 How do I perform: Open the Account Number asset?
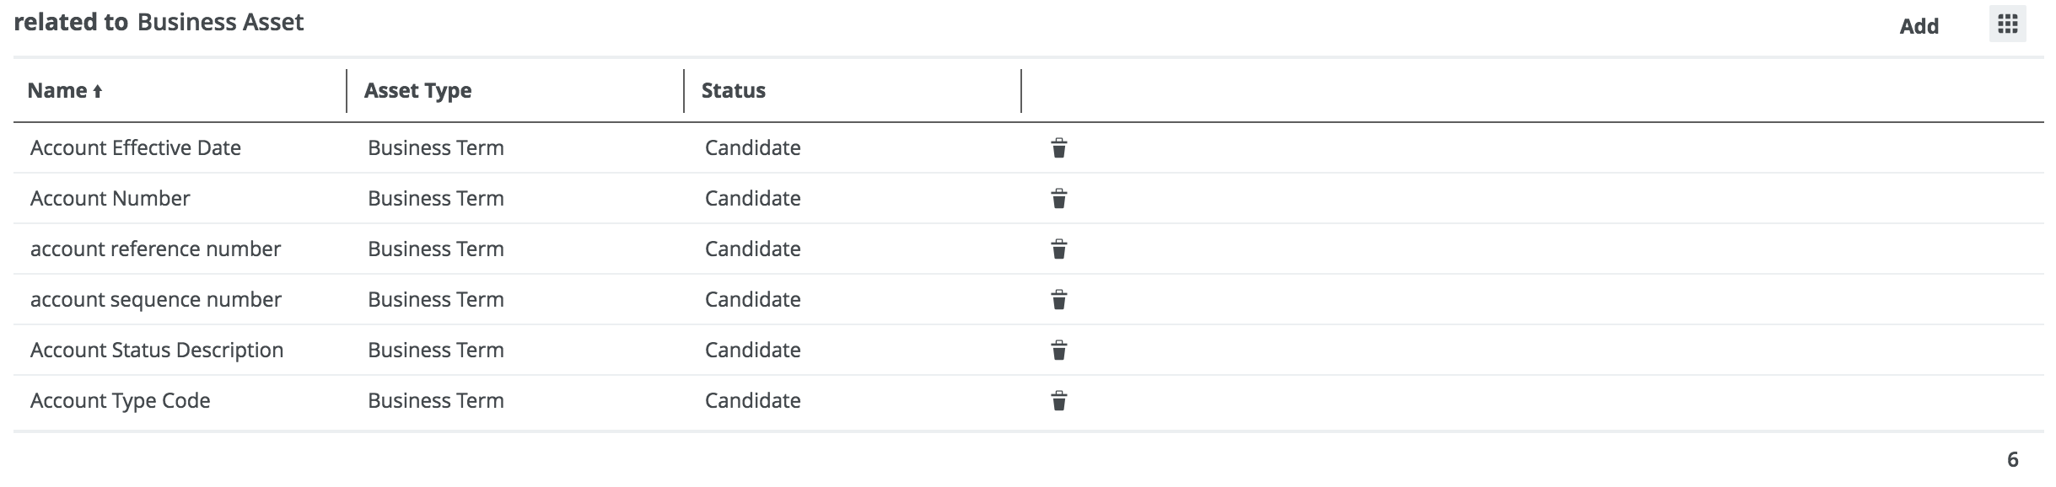pyautogui.click(x=110, y=198)
